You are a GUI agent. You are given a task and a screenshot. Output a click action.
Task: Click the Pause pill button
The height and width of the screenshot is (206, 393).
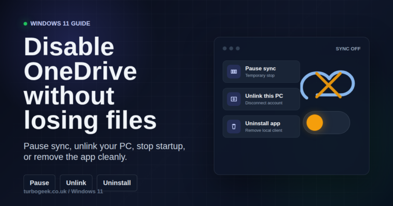coord(39,183)
